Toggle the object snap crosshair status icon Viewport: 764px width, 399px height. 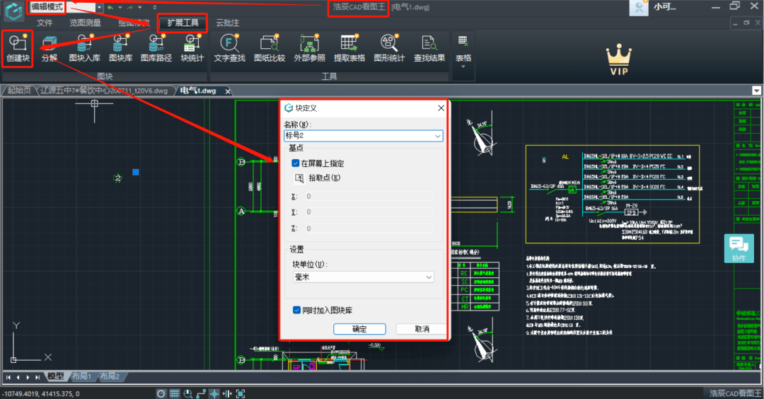pos(214,393)
